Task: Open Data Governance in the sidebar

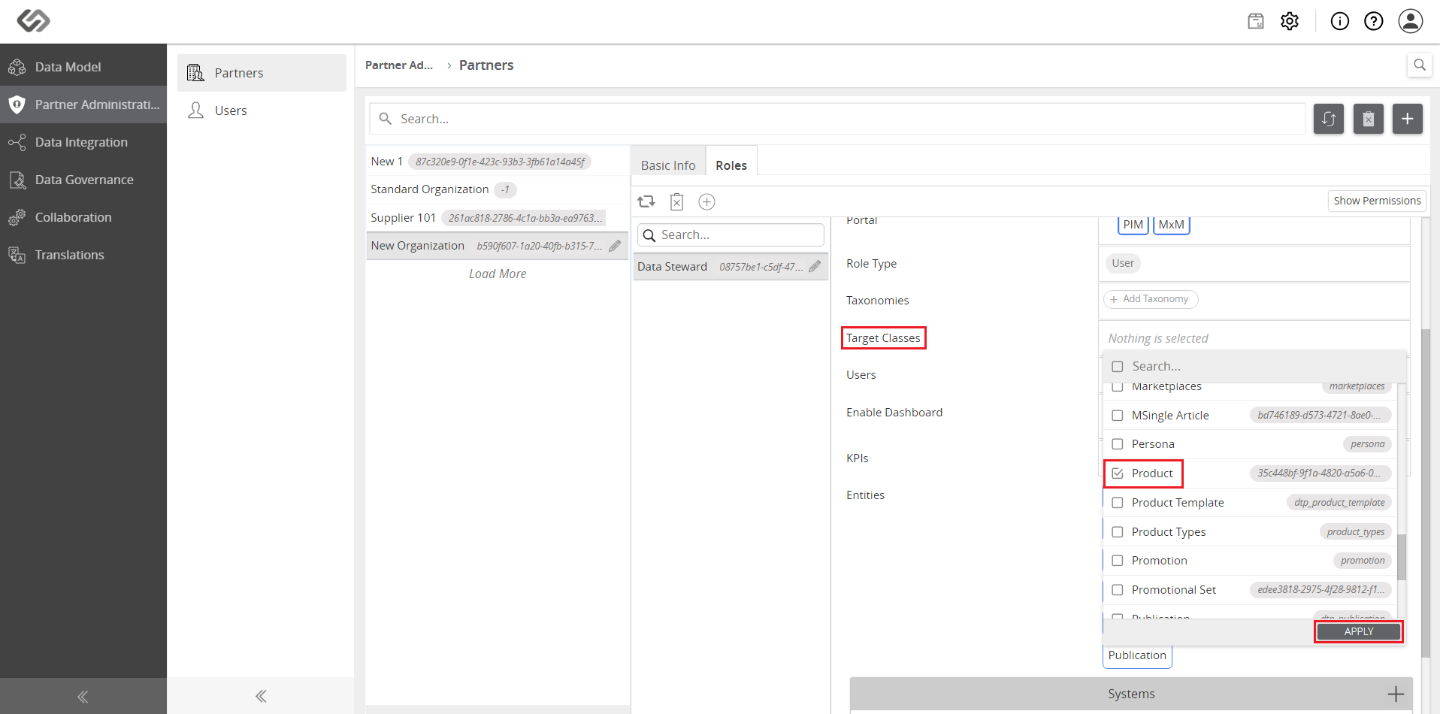Action: (83, 180)
